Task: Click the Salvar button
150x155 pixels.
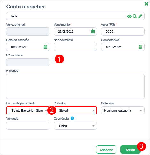Action: 131,150
